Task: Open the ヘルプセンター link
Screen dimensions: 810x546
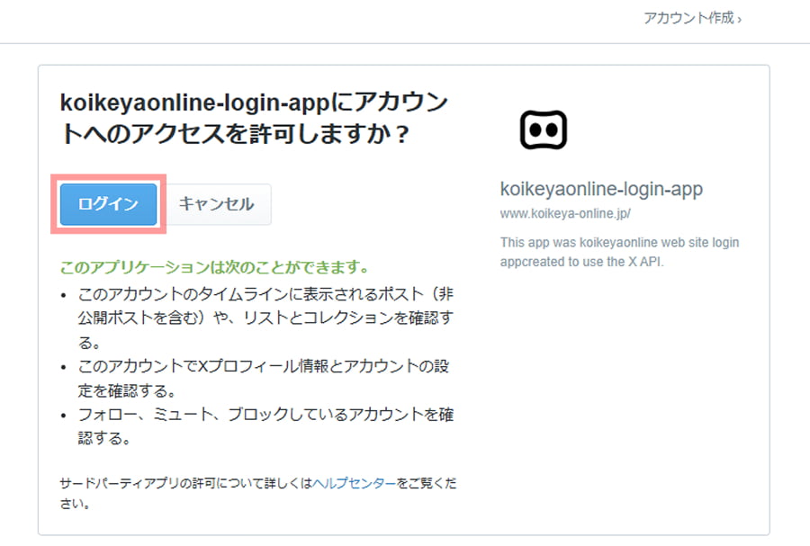Action: click(x=354, y=483)
